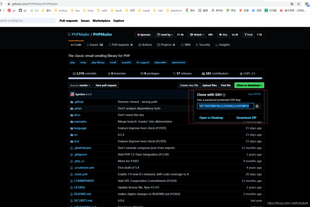The image size is (310, 207).
Task: Click Open in Desktop
Action: click(211, 118)
